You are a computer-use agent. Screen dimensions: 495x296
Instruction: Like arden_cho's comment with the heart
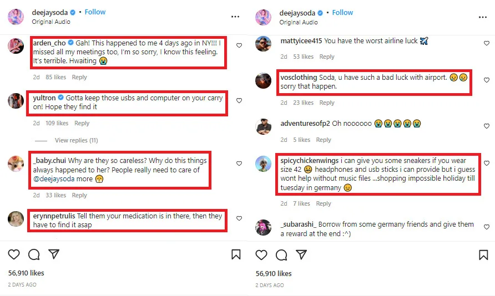coord(239,45)
